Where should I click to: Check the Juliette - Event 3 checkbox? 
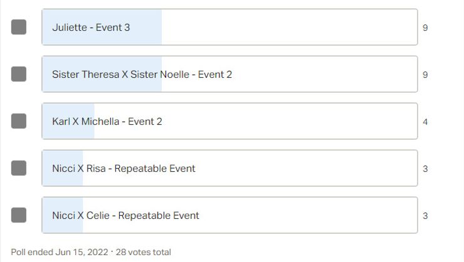point(19,27)
